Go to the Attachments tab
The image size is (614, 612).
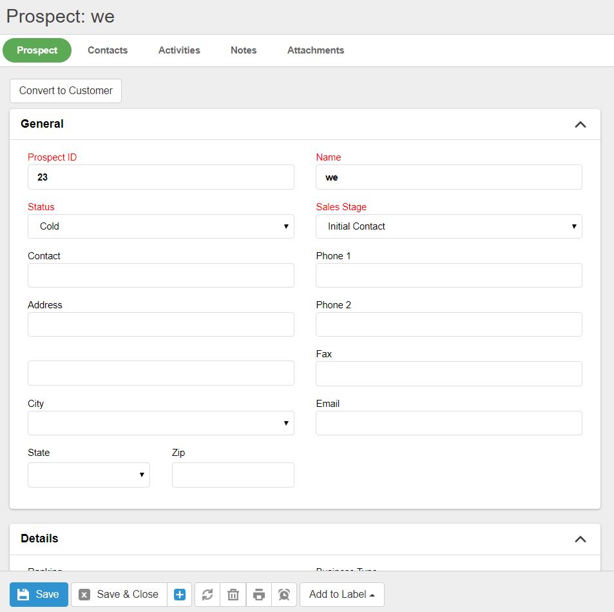(316, 50)
